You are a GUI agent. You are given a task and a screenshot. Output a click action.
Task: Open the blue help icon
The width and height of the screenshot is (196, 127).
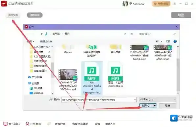[175, 41]
